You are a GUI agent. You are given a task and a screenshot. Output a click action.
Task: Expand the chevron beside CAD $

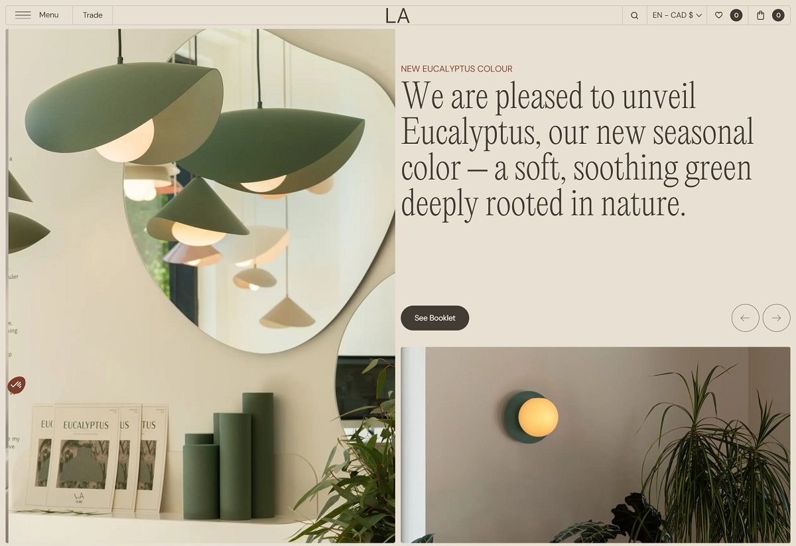[x=699, y=15]
